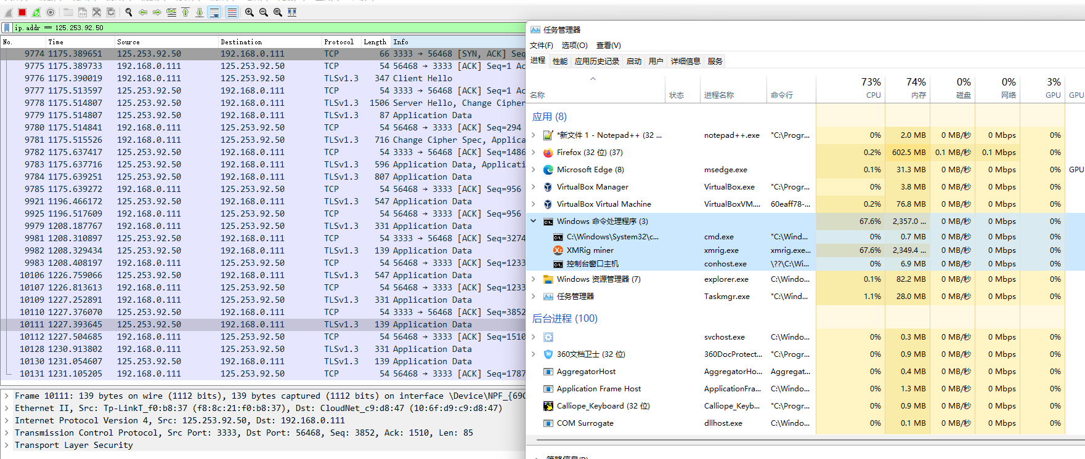The image size is (1085, 459).
Task: Click the ip.addr display filter field
Action: coord(269,28)
